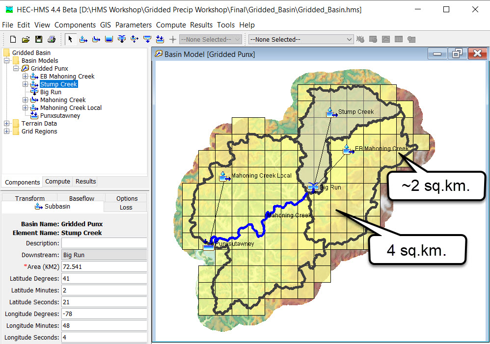This screenshot has height=344, width=490.
Task: Open the Edit menu
Action: 24,25
